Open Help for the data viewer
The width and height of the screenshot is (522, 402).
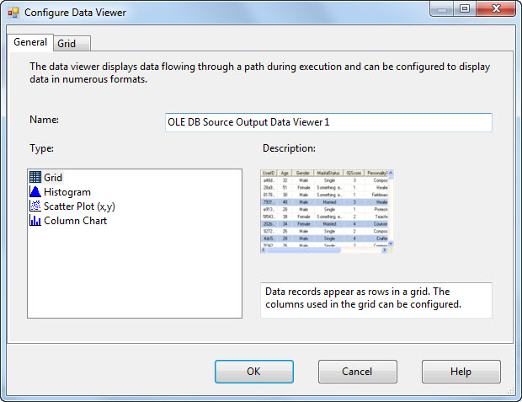click(x=461, y=372)
